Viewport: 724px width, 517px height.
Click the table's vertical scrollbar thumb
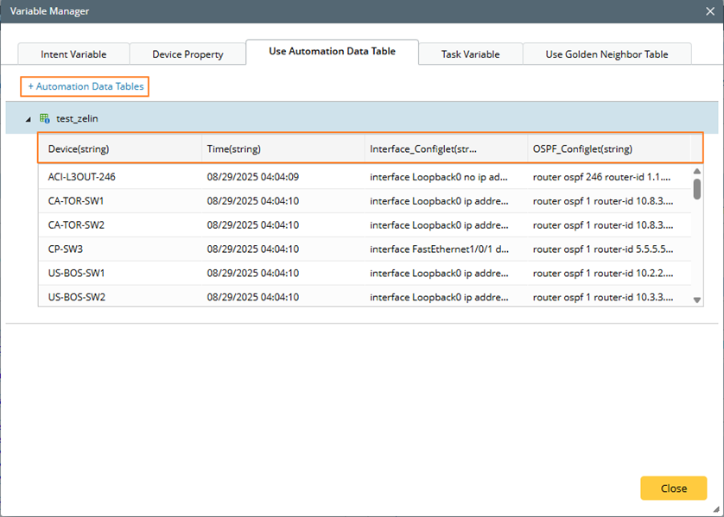click(x=697, y=187)
